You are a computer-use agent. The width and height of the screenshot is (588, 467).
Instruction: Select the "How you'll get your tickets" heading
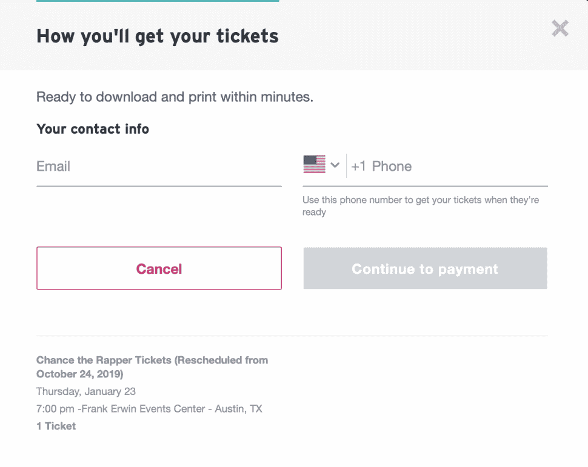tap(158, 36)
